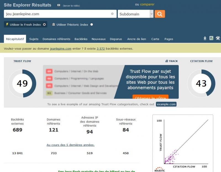This screenshot has height=172, width=221.
Task: Click the download arrow icon
Action: [205, 38]
